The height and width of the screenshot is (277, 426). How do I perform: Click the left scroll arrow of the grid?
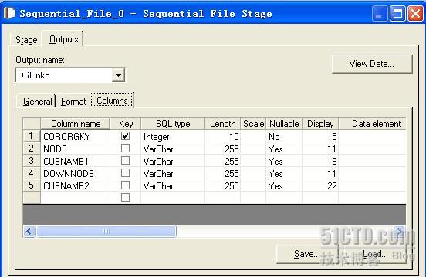click(x=29, y=232)
